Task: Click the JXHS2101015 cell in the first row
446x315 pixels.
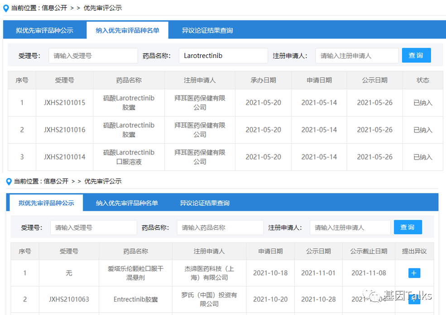Action: 64,103
